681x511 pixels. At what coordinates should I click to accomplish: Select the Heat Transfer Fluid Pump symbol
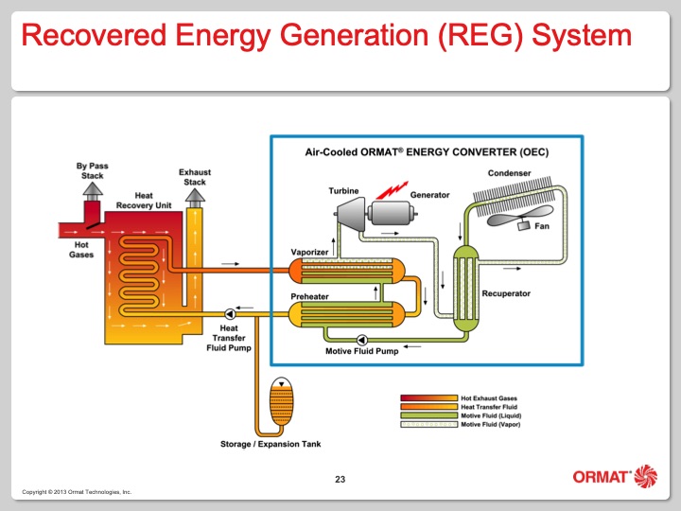point(229,313)
